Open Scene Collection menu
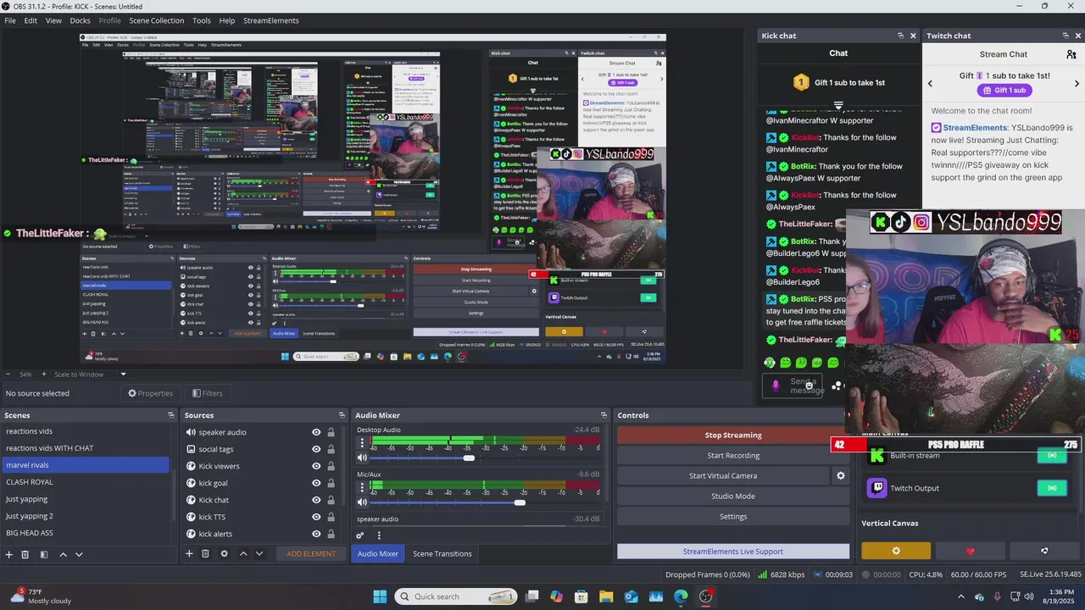This screenshot has height=610, width=1085. (156, 20)
